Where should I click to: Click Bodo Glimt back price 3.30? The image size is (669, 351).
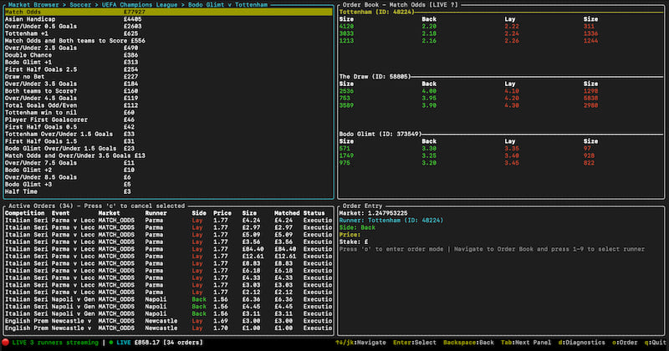pyautogui.click(x=429, y=149)
